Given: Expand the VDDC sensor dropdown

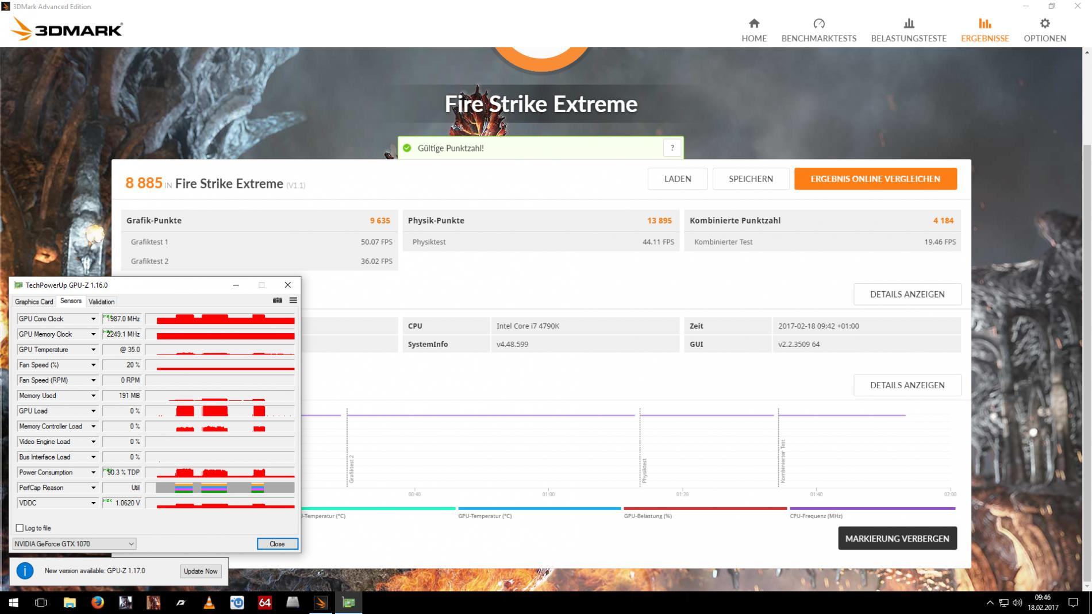Looking at the screenshot, I should (x=93, y=503).
